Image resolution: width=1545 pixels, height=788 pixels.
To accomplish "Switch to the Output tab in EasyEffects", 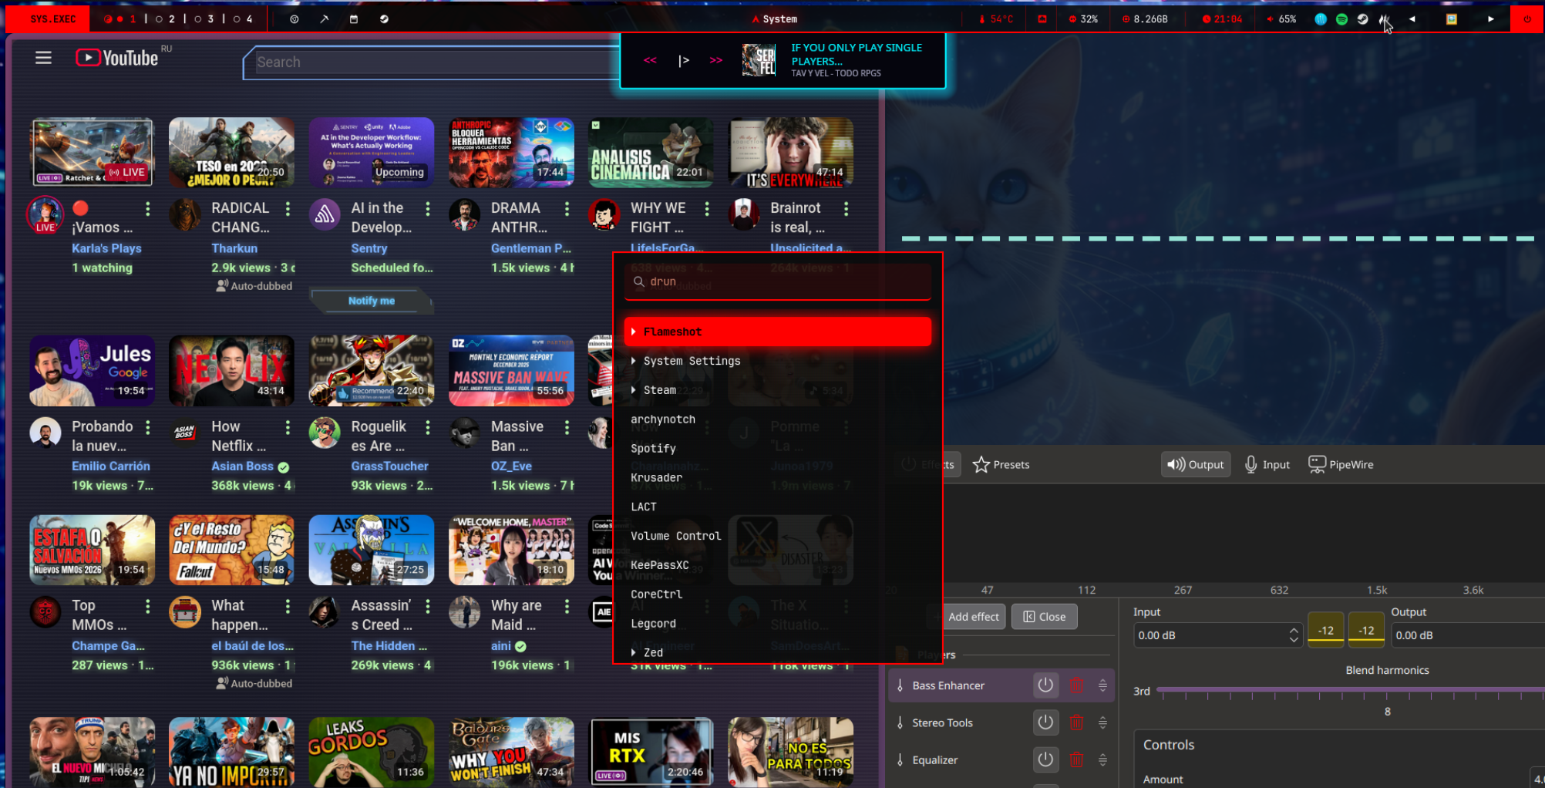I will (x=1195, y=464).
